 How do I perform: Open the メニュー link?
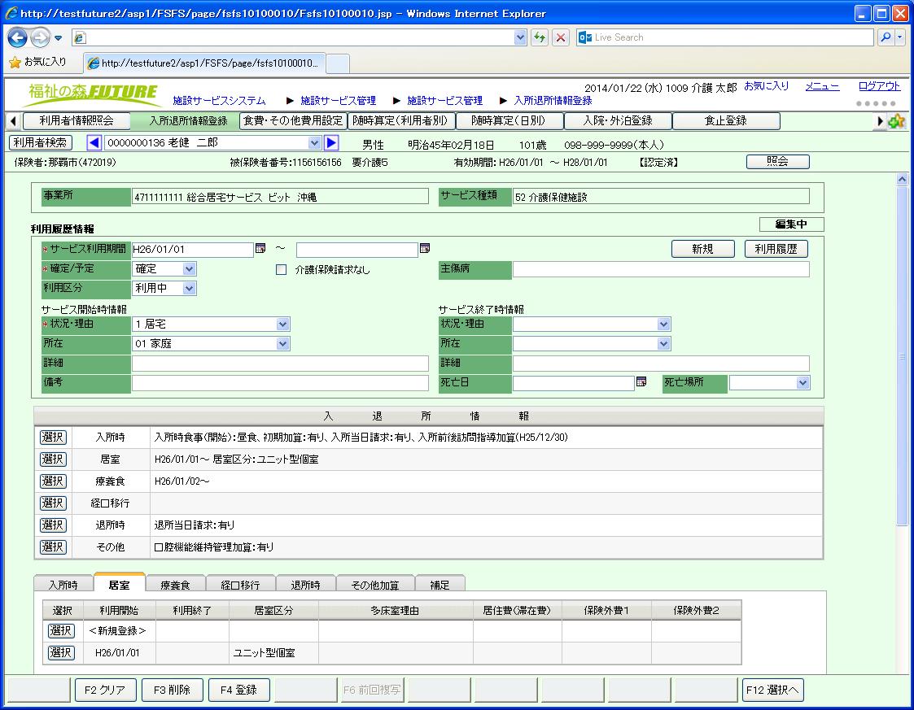(822, 86)
